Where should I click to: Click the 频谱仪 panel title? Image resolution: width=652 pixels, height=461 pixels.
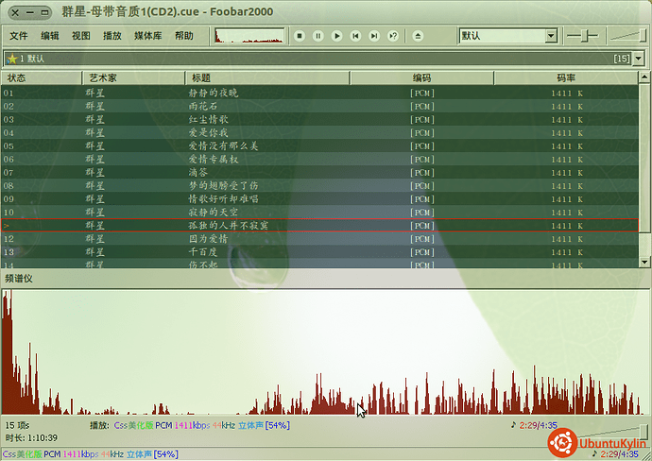19,279
